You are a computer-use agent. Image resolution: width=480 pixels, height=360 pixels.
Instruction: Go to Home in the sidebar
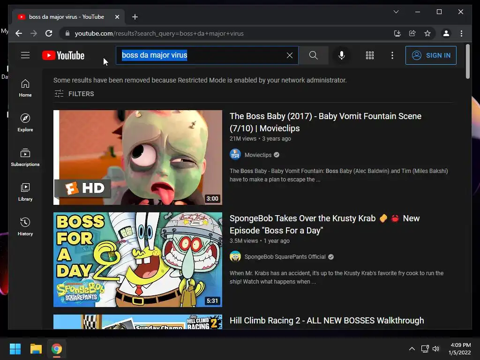coord(25,88)
